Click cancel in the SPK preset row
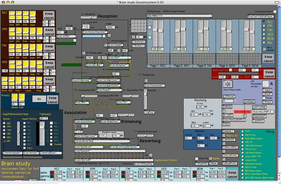This screenshot has height=184, width=281. [49, 34]
